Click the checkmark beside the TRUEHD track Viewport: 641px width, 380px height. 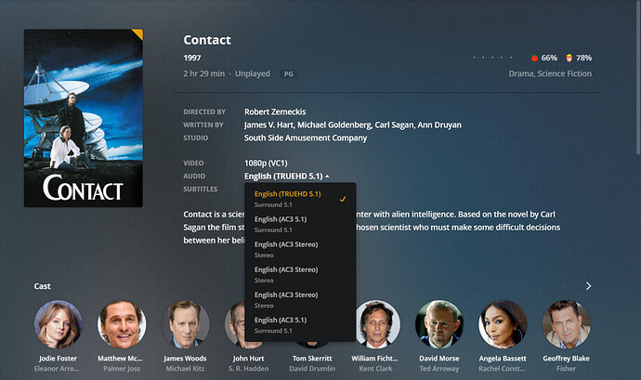(x=343, y=199)
